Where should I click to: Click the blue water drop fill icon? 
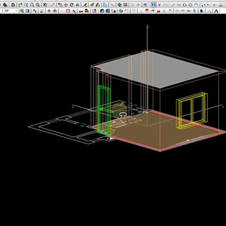[202, 11]
